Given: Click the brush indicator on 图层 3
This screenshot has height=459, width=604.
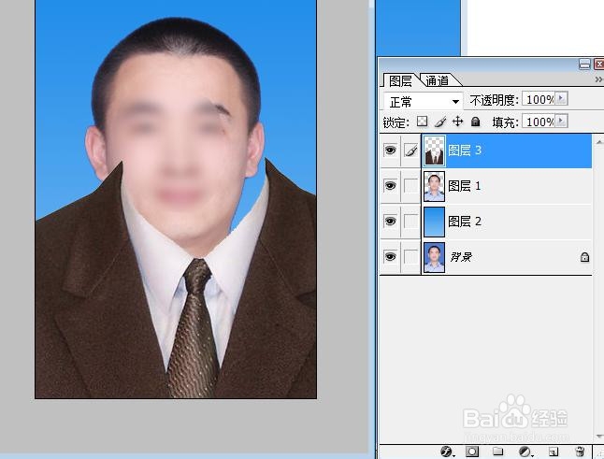Looking at the screenshot, I should tap(411, 151).
